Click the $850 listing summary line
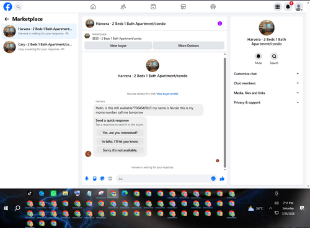This screenshot has height=228, width=310. [117, 39]
